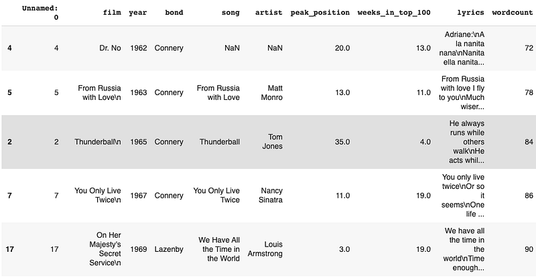The width and height of the screenshot is (536, 278).
Task: Click the Nancy Sinatra artist cell
Action: 273,196
